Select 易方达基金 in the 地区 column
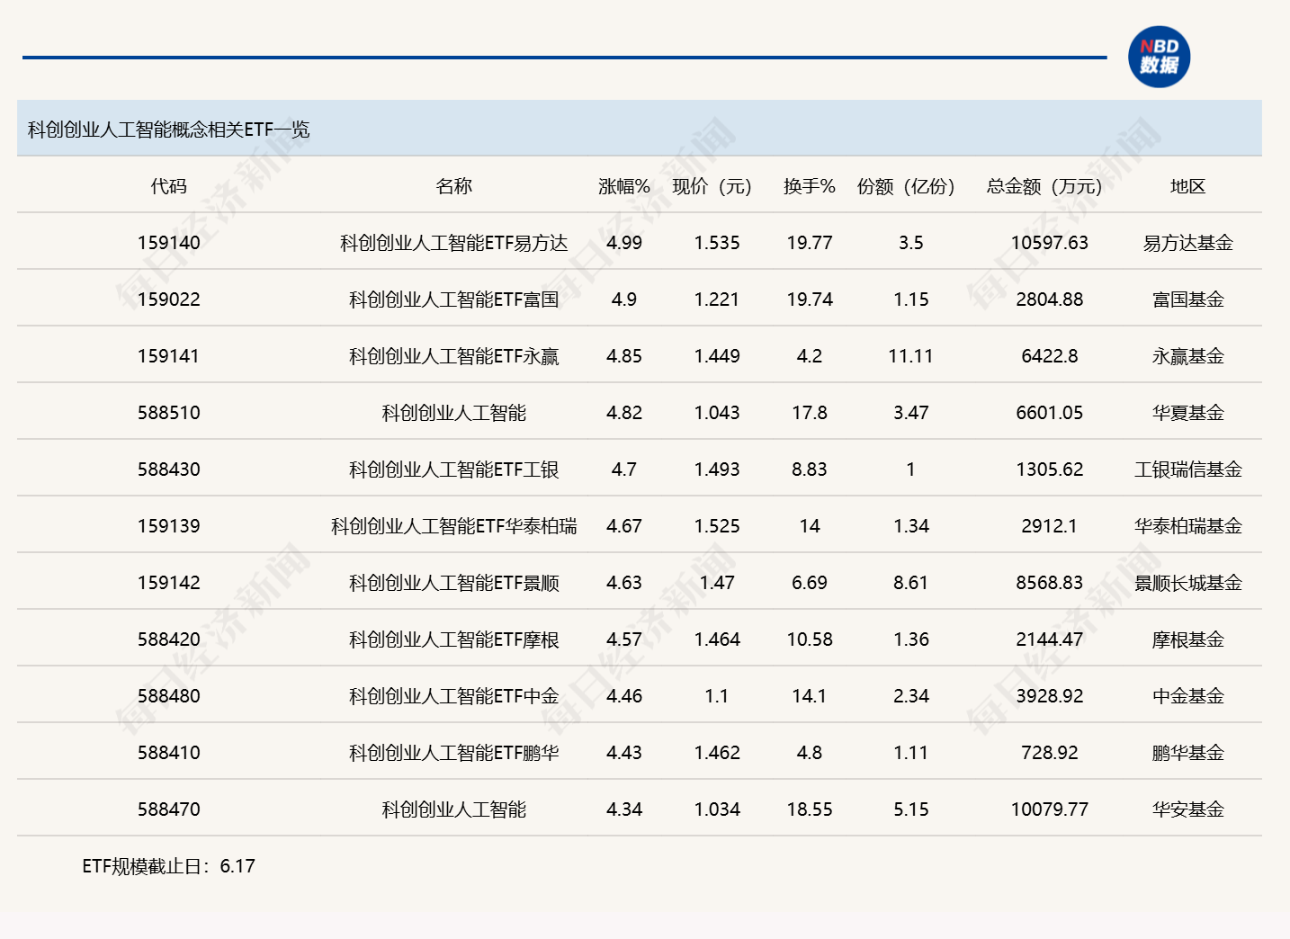This screenshot has height=939, width=1290. point(1188,243)
